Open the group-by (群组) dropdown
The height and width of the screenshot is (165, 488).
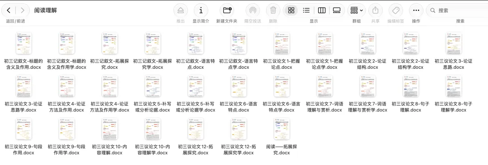click(357, 10)
